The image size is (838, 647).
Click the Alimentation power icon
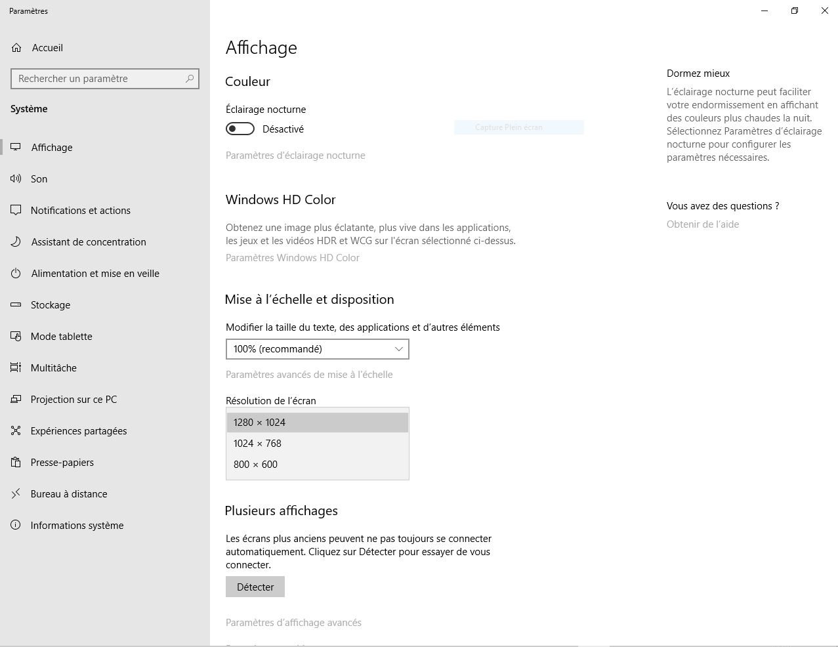click(x=16, y=274)
